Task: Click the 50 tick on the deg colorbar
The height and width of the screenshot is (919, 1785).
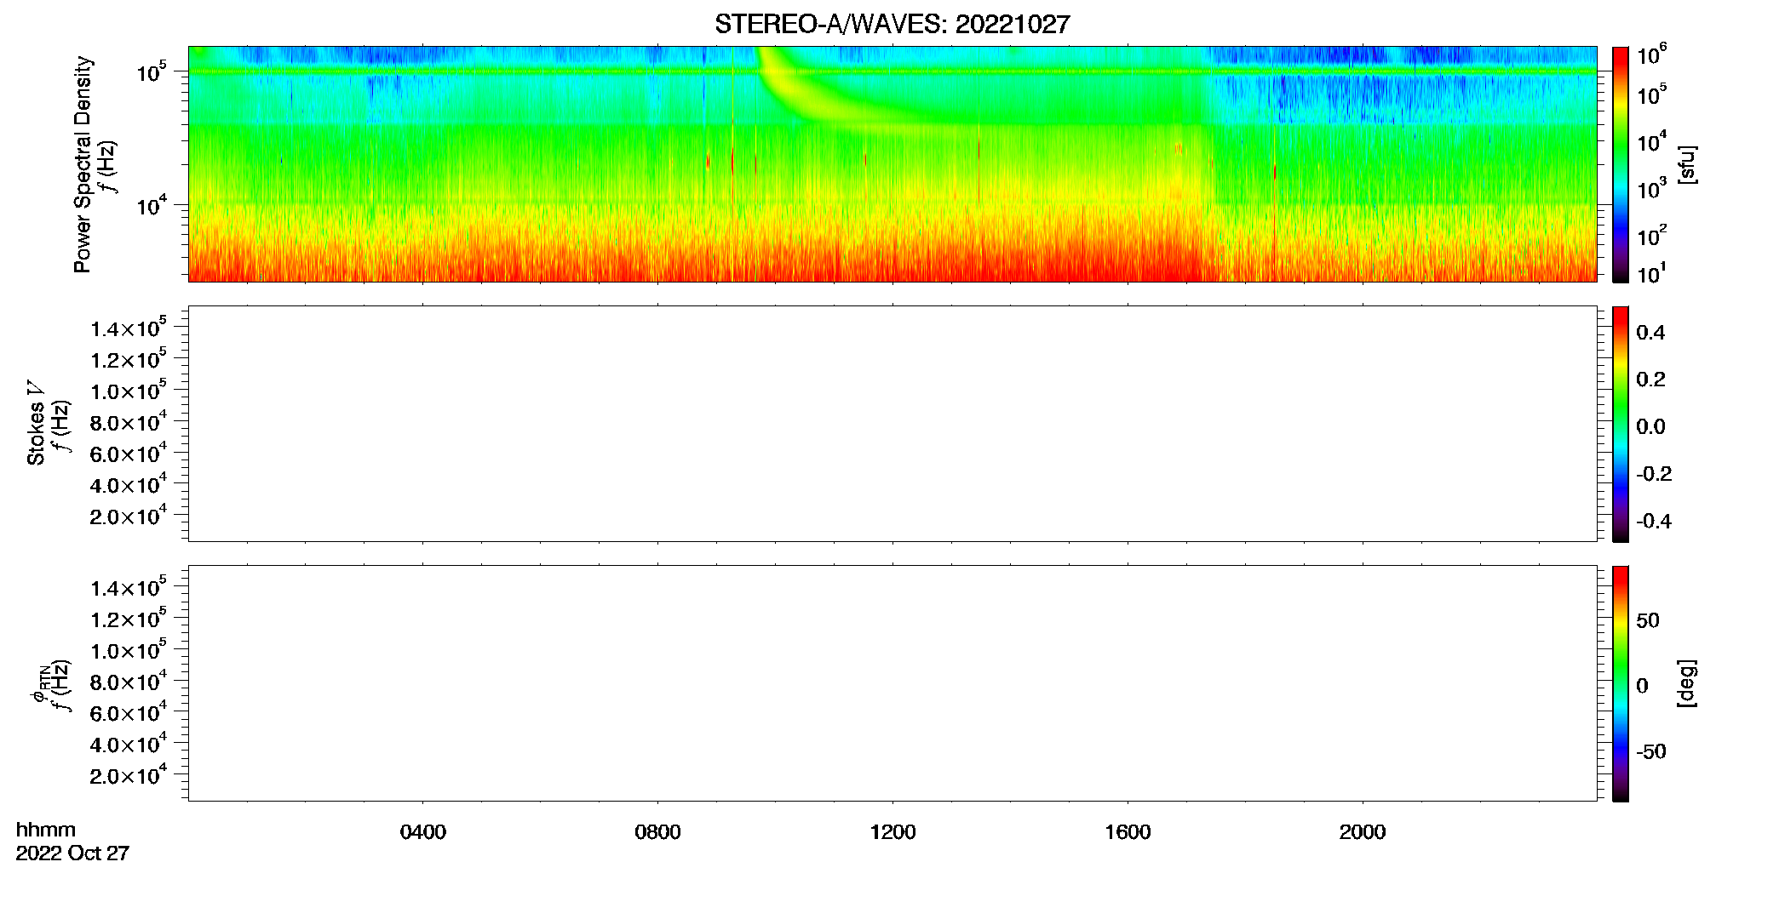Action: (1648, 620)
